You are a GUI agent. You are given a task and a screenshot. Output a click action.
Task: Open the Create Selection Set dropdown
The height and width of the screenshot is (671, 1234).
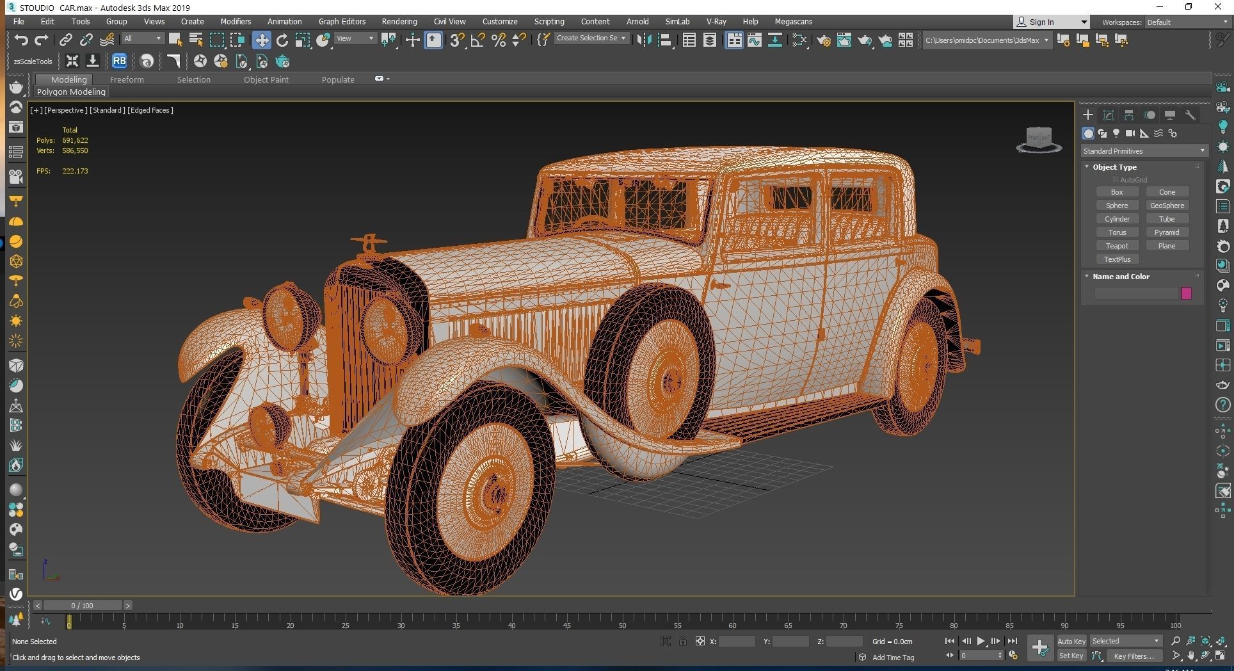pos(591,38)
